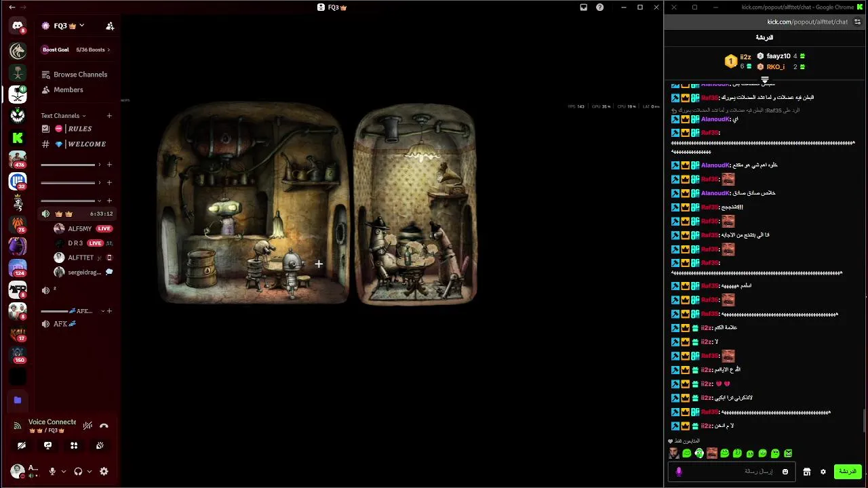The width and height of the screenshot is (868, 488).
Task: Toggle noise suppression in voice panel
Action: click(87, 426)
